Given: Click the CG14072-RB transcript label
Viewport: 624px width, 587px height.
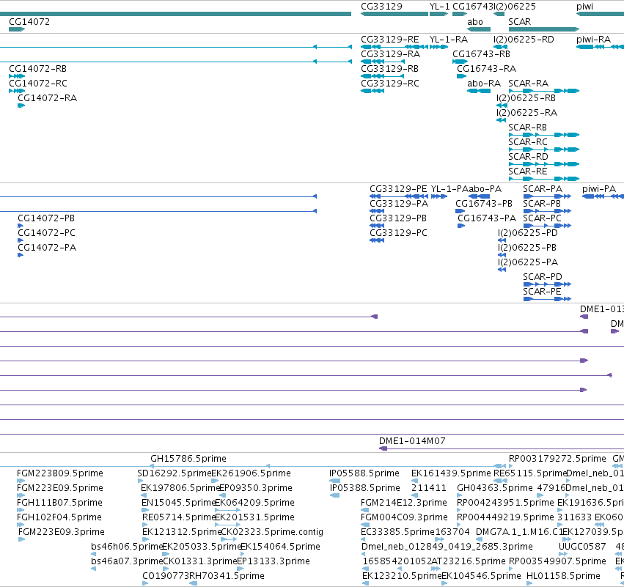Looking at the screenshot, I should [38, 69].
